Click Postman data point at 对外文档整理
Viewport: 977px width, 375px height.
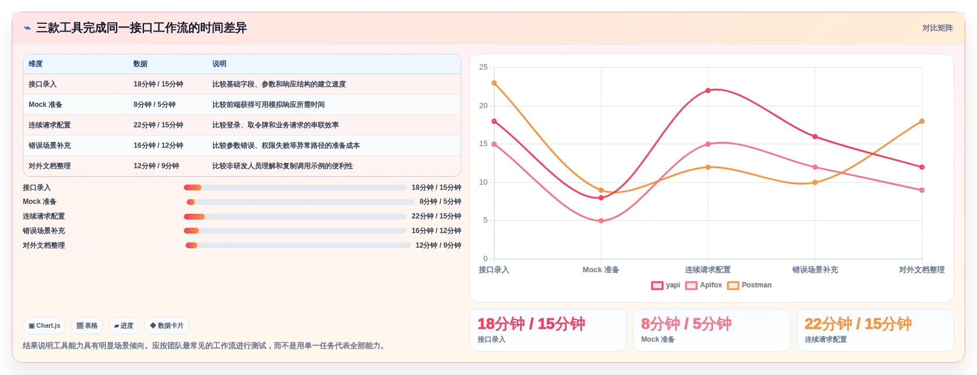click(x=922, y=121)
